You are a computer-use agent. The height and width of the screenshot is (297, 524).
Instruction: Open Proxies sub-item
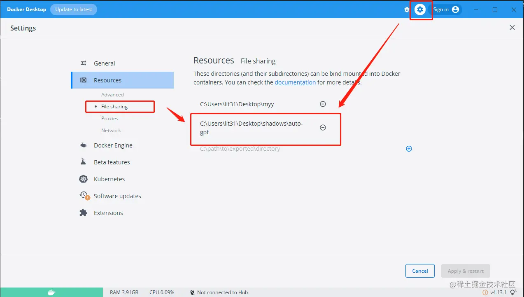tap(110, 119)
